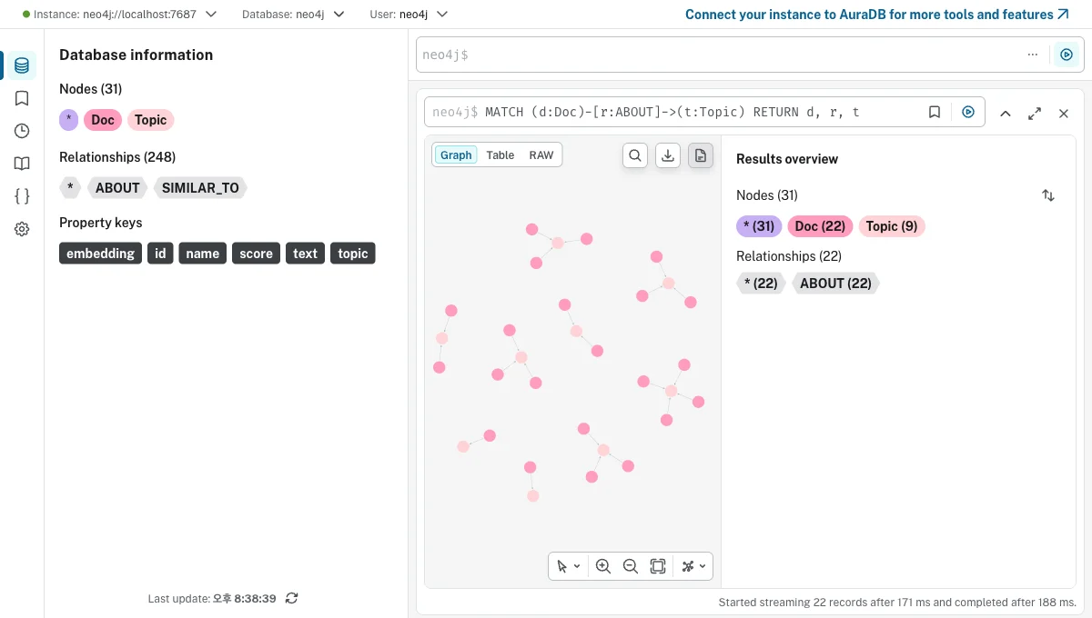This screenshot has height=618, width=1092.
Task: Select the ABOUT relationship type in sidebar
Action: 117,188
